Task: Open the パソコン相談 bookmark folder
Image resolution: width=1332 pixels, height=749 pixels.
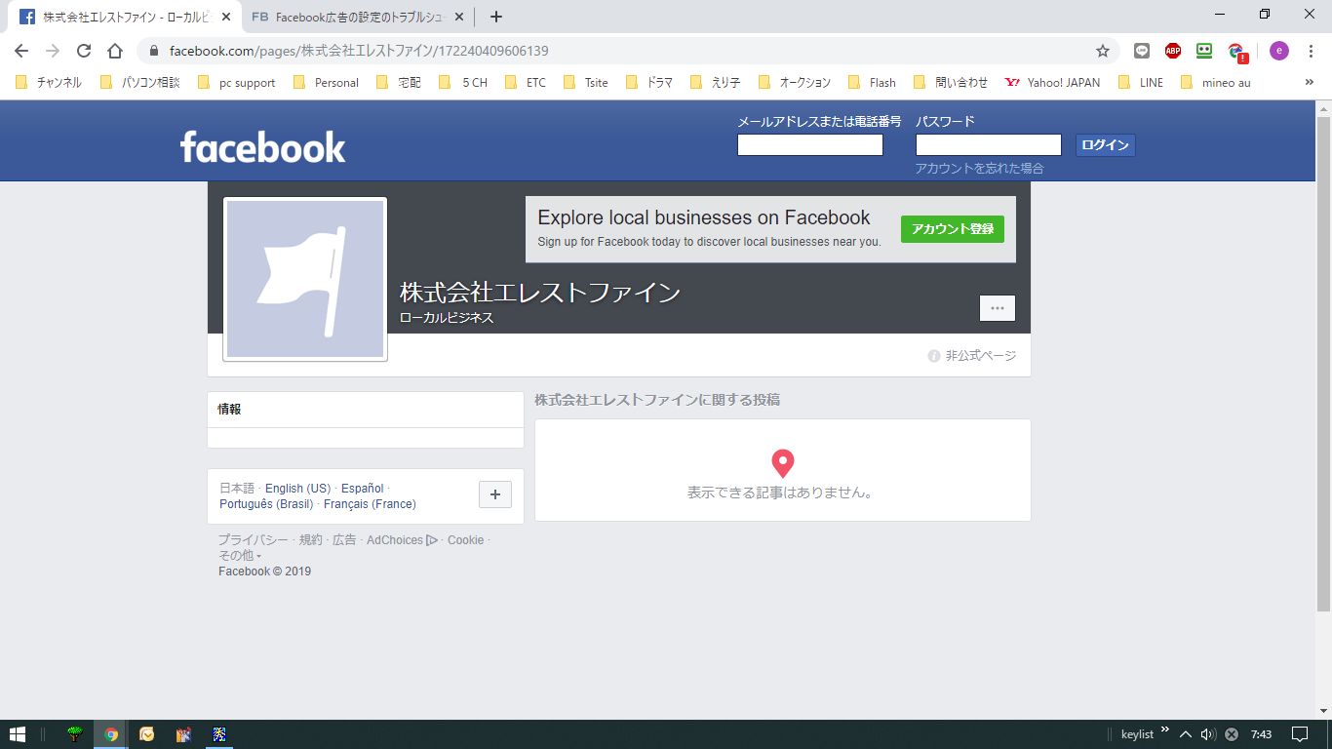Action: 140,83
